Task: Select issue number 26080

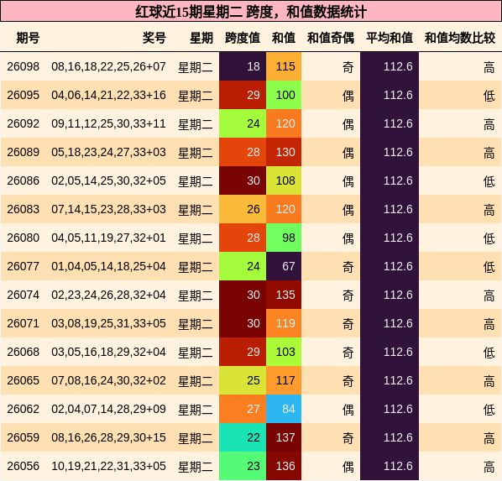Action: (x=23, y=238)
